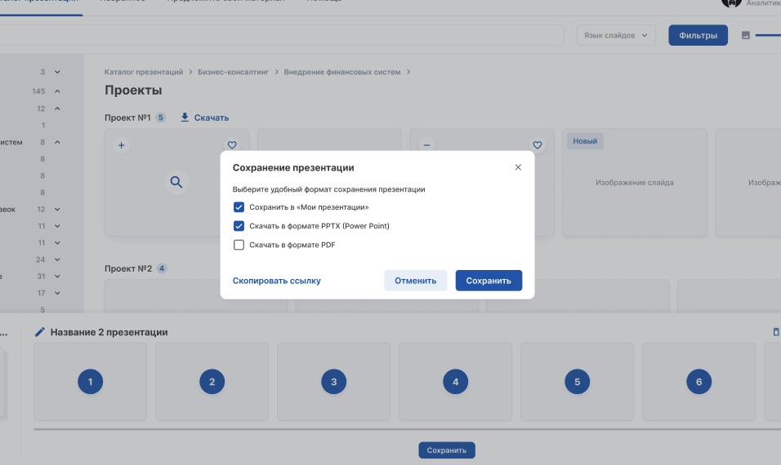Expand the «авок» row with count 12

(x=57, y=210)
